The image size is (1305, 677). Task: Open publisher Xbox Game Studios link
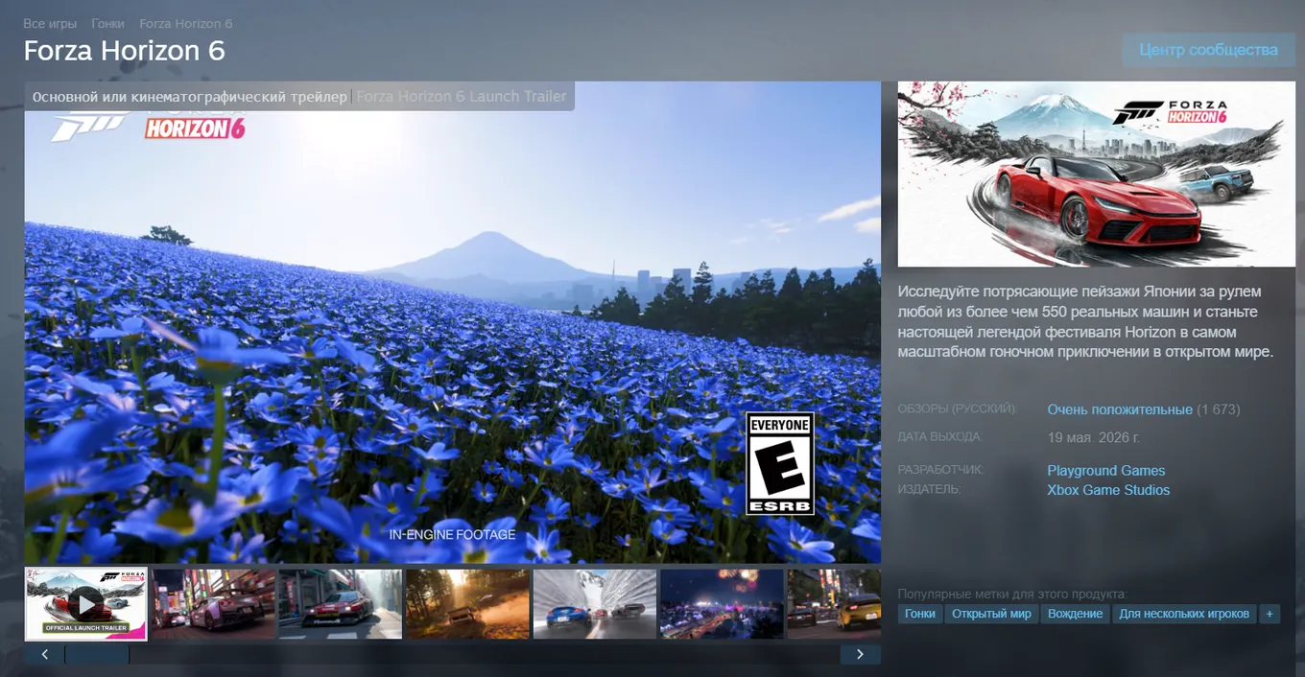point(1108,490)
